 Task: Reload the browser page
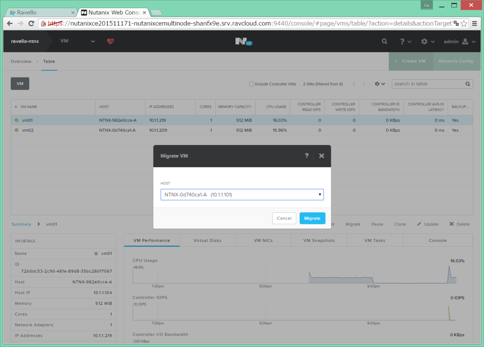tap(31, 24)
